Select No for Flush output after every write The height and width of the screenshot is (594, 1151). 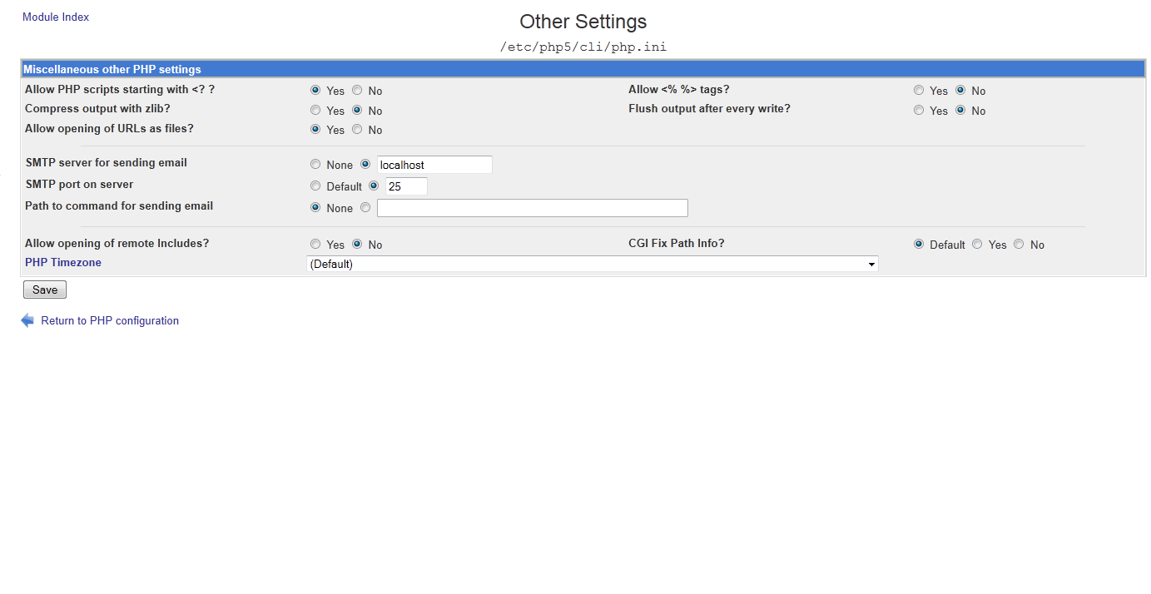[x=960, y=110]
